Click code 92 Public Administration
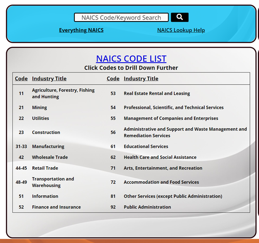This screenshot has width=259, height=243. (x=113, y=207)
